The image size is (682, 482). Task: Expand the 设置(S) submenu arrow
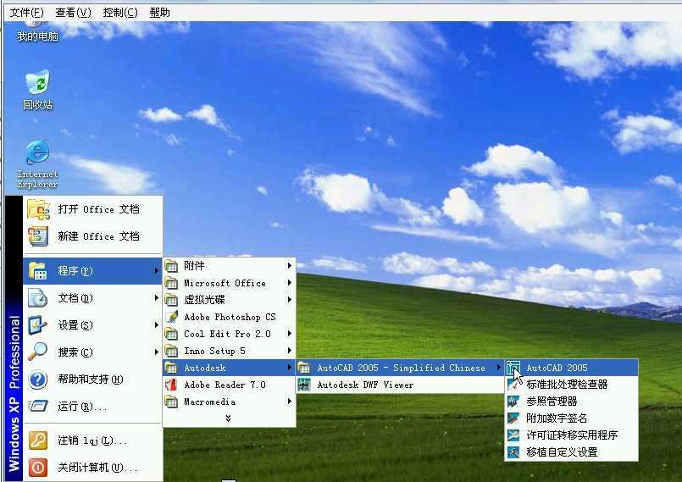coord(157,325)
